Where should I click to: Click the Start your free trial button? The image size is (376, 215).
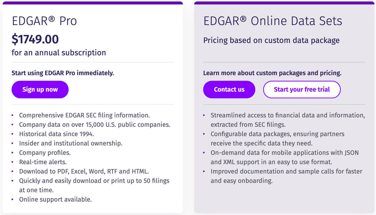point(301,89)
